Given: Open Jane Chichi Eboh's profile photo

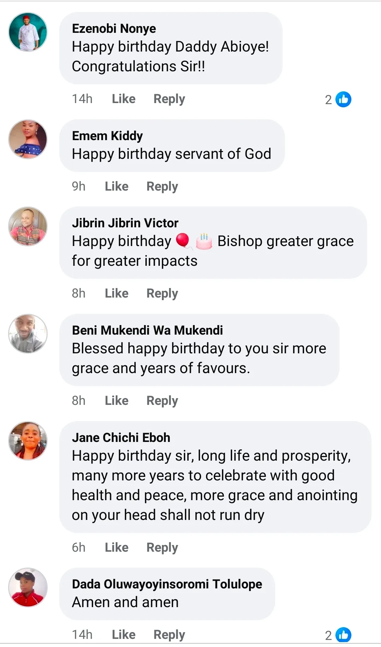Looking at the screenshot, I should coord(28,441).
